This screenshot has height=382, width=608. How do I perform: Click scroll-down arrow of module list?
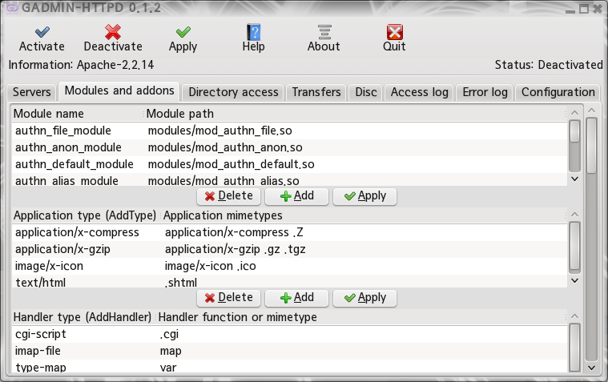(x=574, y=179)
